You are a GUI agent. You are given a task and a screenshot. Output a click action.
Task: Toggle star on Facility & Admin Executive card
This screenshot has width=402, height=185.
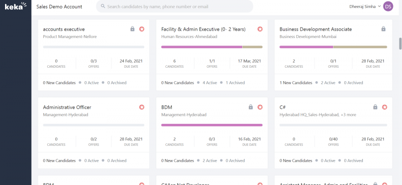point(260,29)
